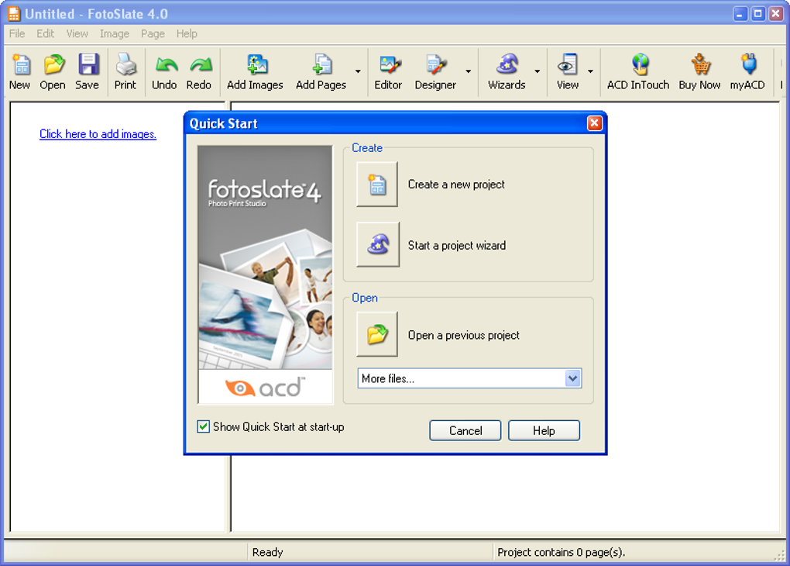Follow the Click here to add images link
This screenshot has height=566, width=790.
coord(98,134)
